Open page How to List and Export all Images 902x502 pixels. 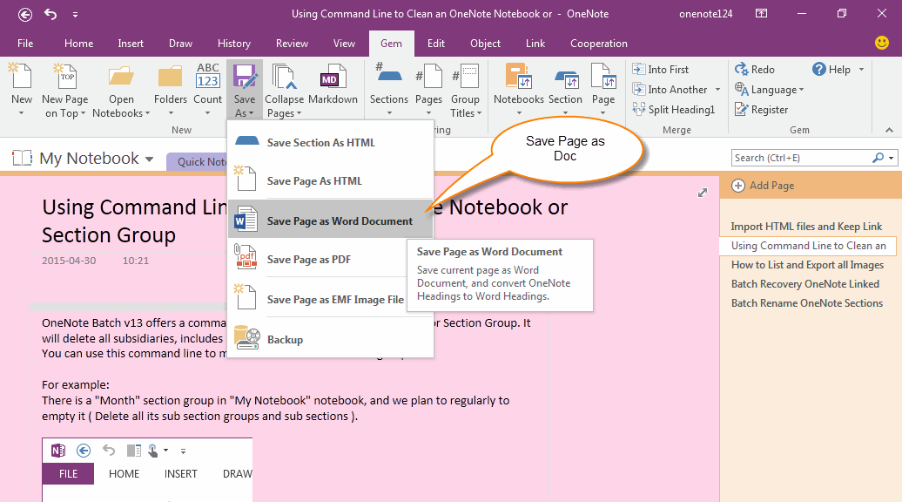pos(807,265)
